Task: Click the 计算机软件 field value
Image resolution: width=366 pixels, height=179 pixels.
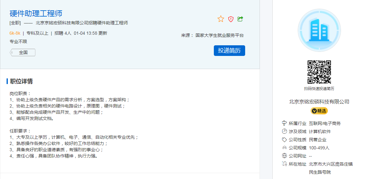Action: click(x=320, y=132)
